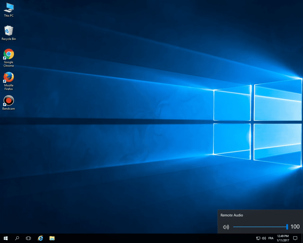Click the volume slider handle
This screenshot has height=243, width=303.
pos(287,227)
